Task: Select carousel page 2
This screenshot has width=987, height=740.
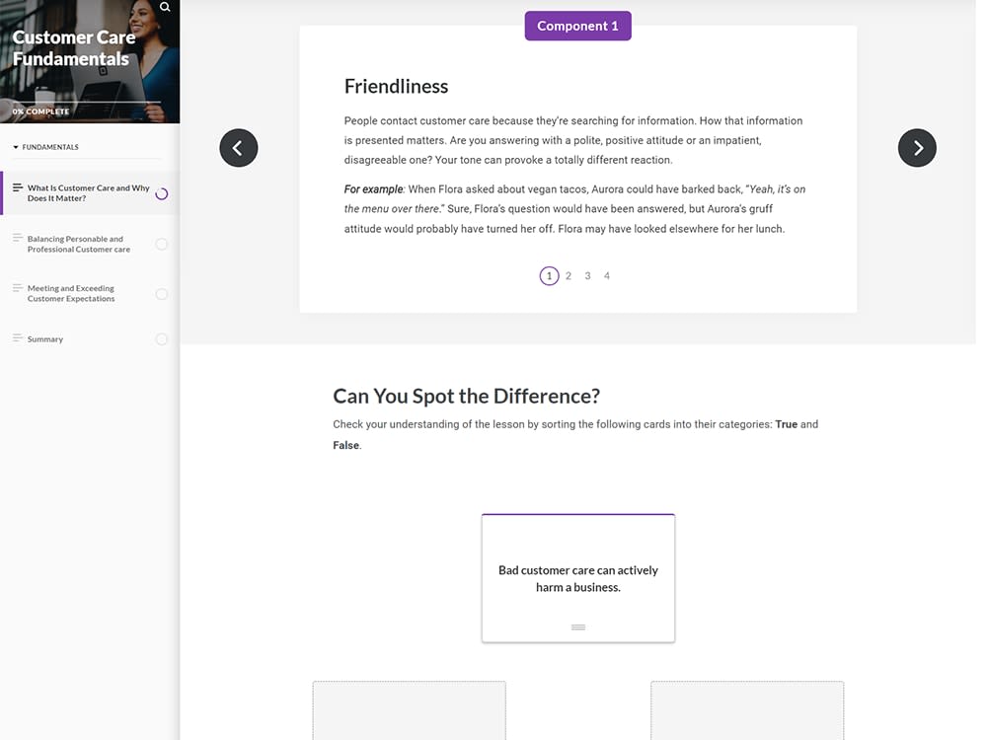Action: click(569, 275)
